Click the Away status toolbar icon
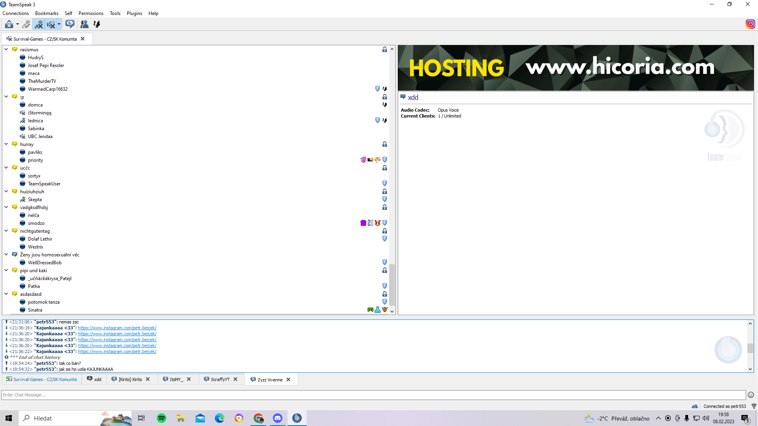 pos(9,24)
